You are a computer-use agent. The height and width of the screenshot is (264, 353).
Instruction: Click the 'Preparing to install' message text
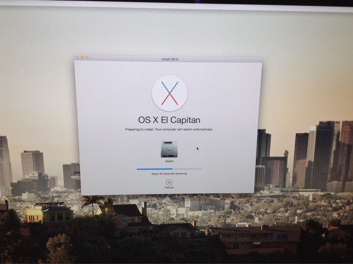169,129
